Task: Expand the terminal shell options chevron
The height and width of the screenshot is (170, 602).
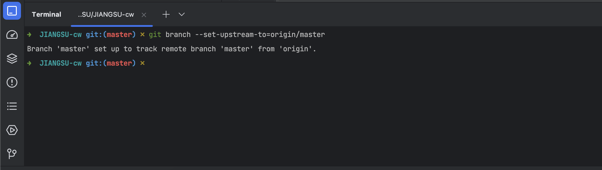Action: (x=182, y=14)
